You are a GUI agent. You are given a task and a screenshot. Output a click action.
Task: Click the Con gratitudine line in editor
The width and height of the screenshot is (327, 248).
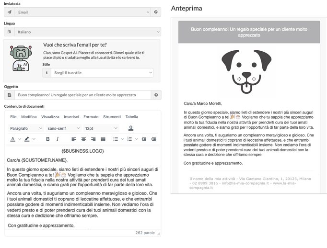[41, 225]
